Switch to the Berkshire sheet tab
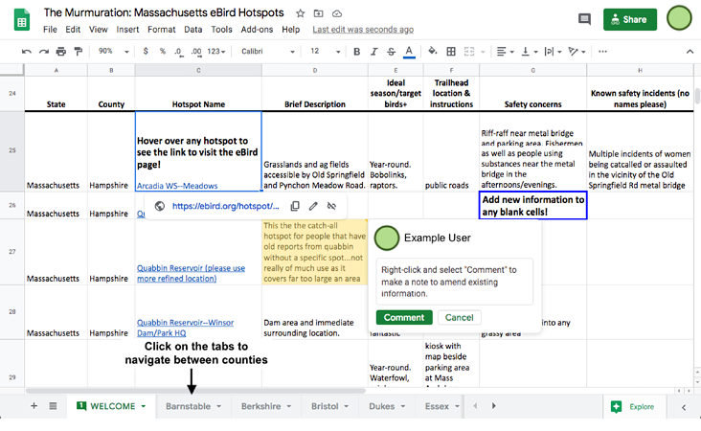 [x=265, y=406]
